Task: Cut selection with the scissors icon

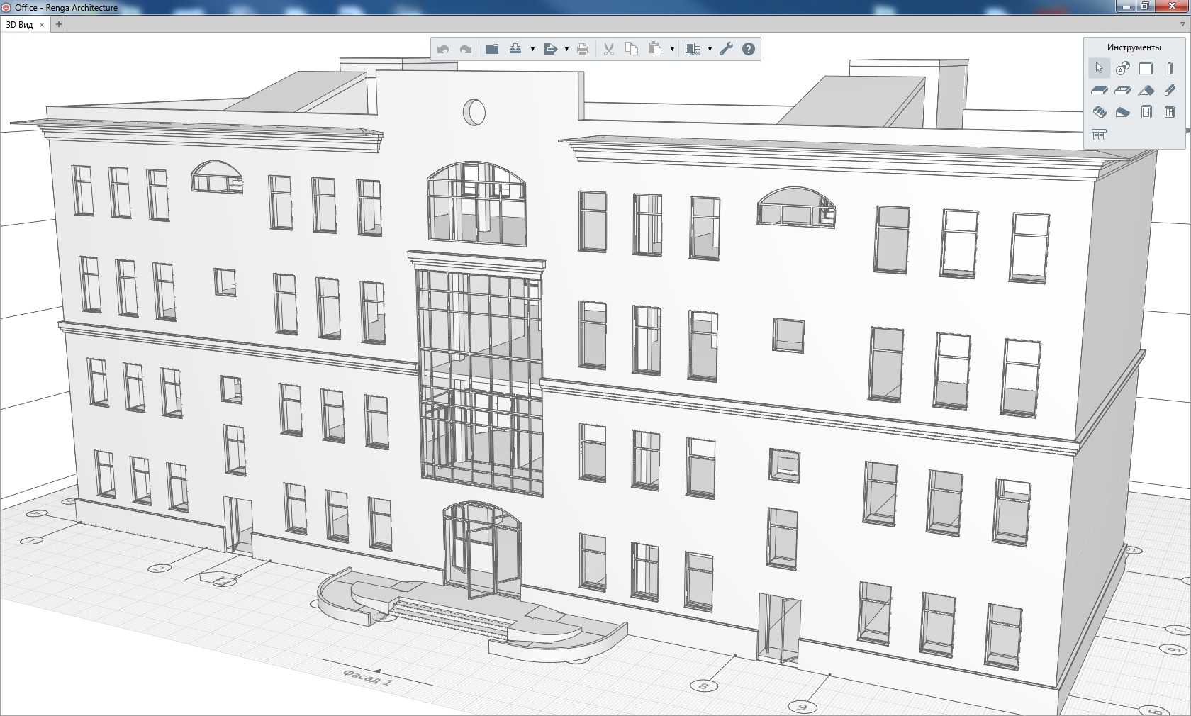Action: pyautogui.click(x=608, y=49)
